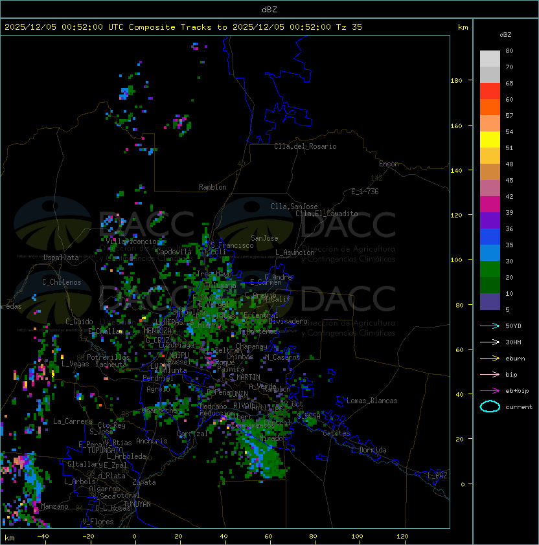Click the 'dBZ' title at top center
Screen dimensions: 539x545
pyautogui.click(x=269, y=9)
